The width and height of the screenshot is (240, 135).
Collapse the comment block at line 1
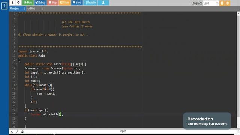pyautogui.click(x=16, y=14)
